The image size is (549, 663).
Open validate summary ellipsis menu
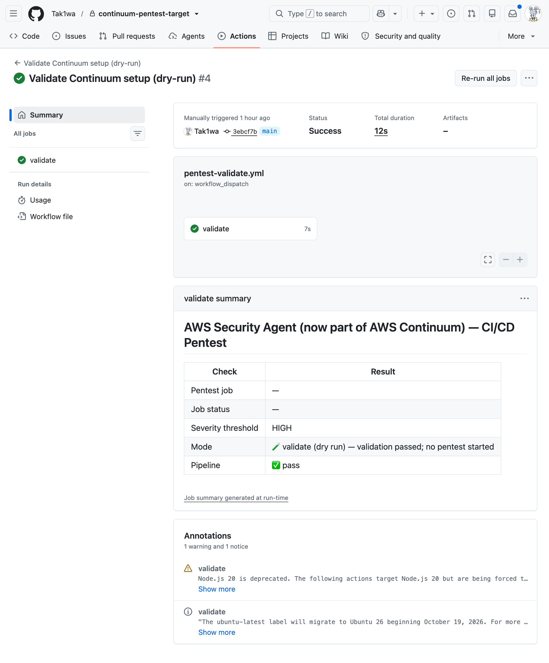(x=524, y=299)
